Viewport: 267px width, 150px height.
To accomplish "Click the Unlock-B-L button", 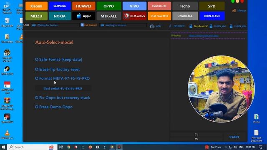I will point(185,16).
